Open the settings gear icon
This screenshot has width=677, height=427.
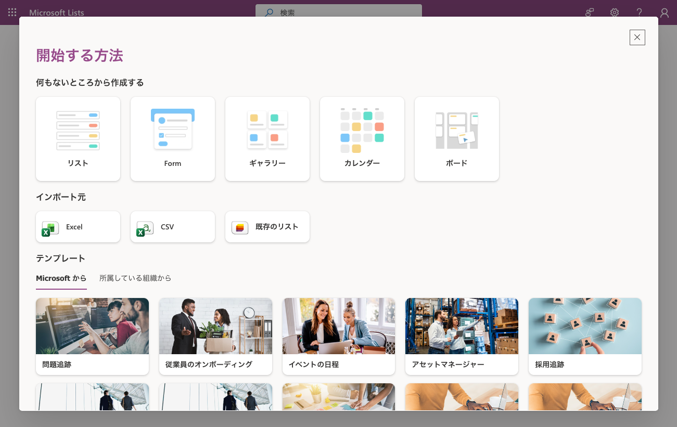click(615, 12)
